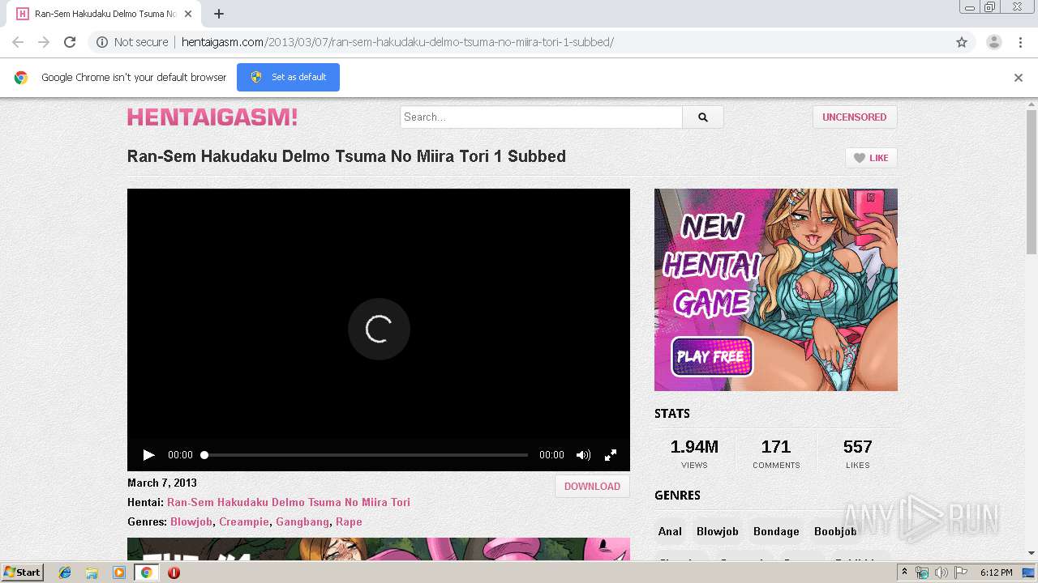Enter video fullscreen mode
The image size is (1038, 583).
coord(611,455)
